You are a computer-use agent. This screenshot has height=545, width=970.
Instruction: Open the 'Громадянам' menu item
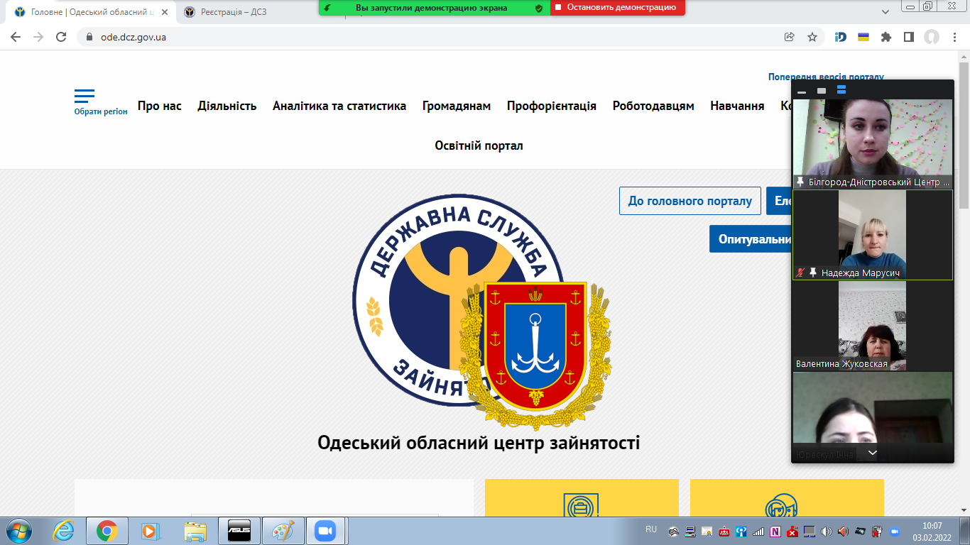pyautogui.click(x=456, y=106)
